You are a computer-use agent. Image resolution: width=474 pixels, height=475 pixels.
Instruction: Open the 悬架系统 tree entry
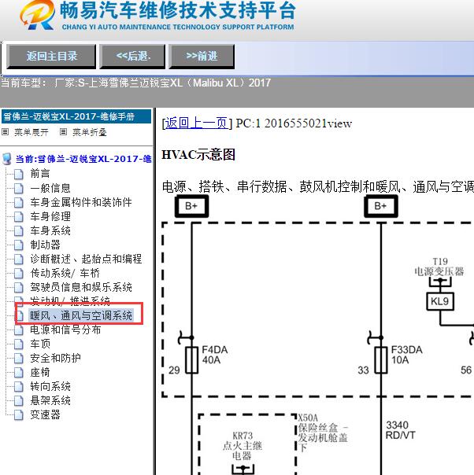click(x=50, y=400)
